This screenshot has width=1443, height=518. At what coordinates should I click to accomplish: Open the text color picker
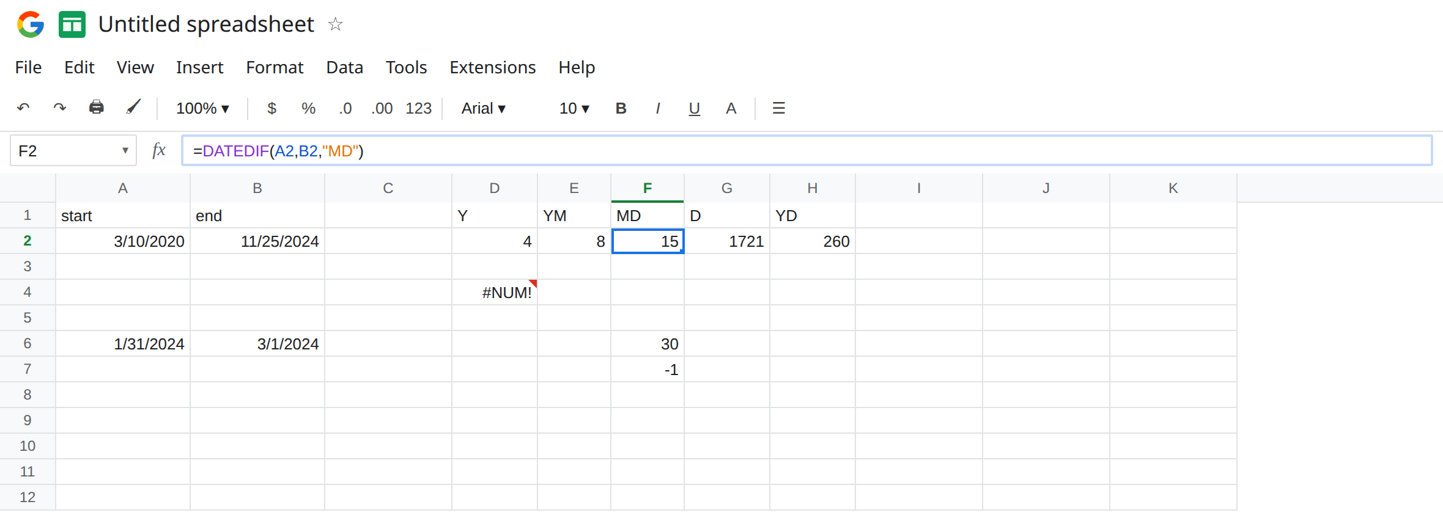(731, 108)
